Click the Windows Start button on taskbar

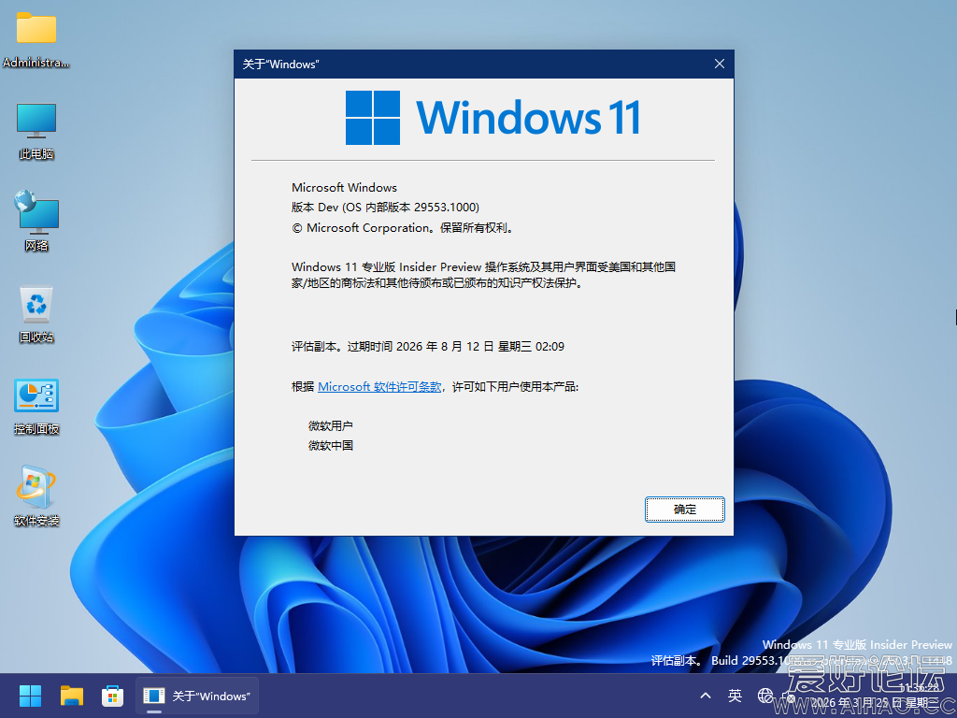tap(30, 696)
